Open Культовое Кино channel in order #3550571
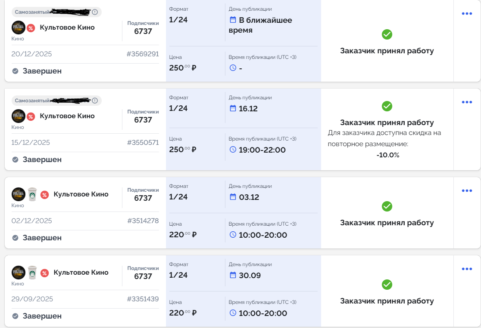 pos(67,116)
